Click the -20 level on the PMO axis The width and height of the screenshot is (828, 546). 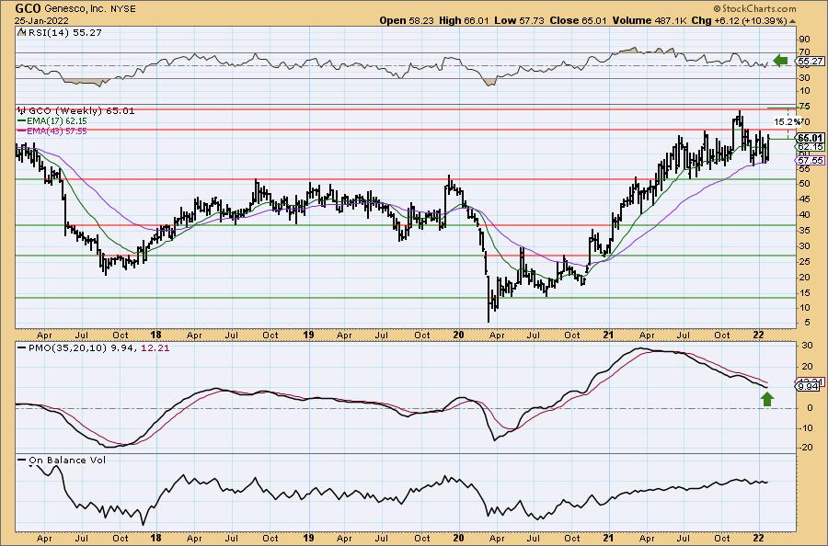(x=805, y=448)
